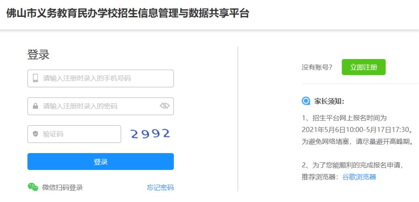Refresh the 2992 captcha image
Viewport: 419px width, 202px height.
tap(151, 134)
